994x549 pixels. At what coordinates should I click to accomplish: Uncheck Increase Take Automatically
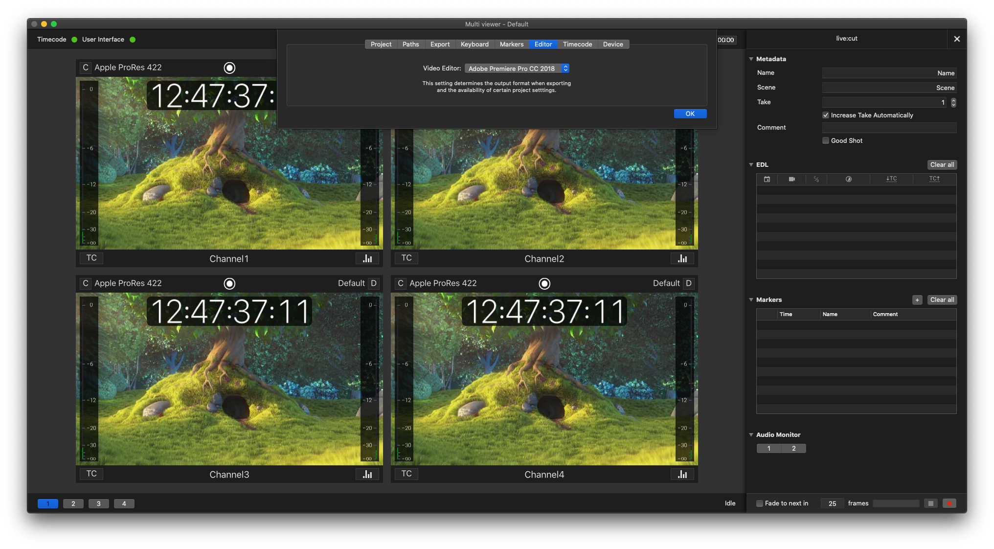826,115
